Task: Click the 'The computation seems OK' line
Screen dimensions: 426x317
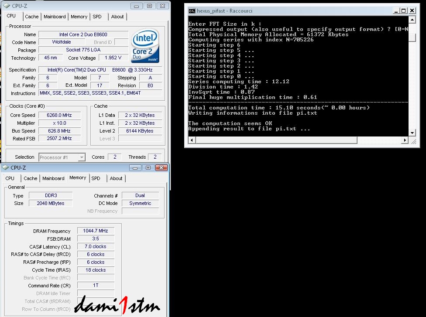Action: 230,123
